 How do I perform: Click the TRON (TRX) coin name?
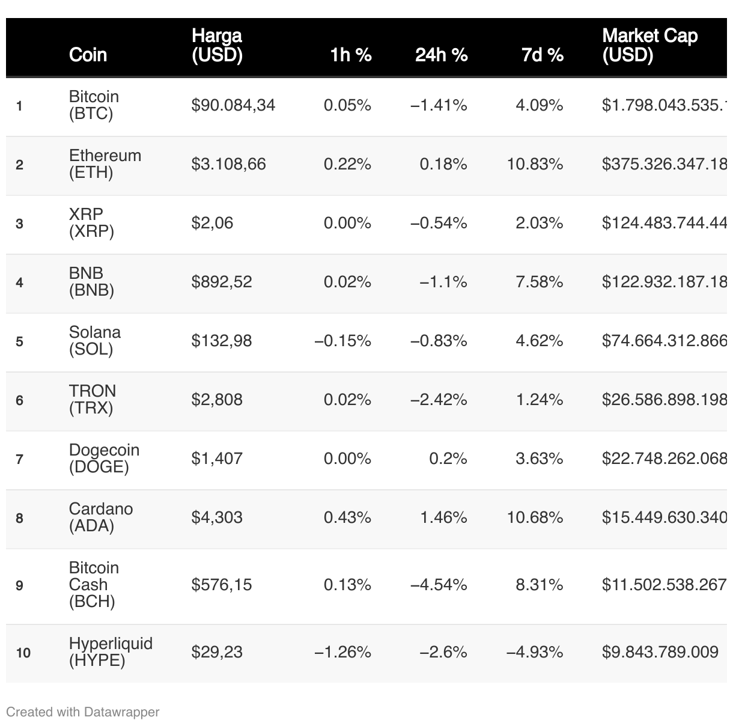point(92,400)
